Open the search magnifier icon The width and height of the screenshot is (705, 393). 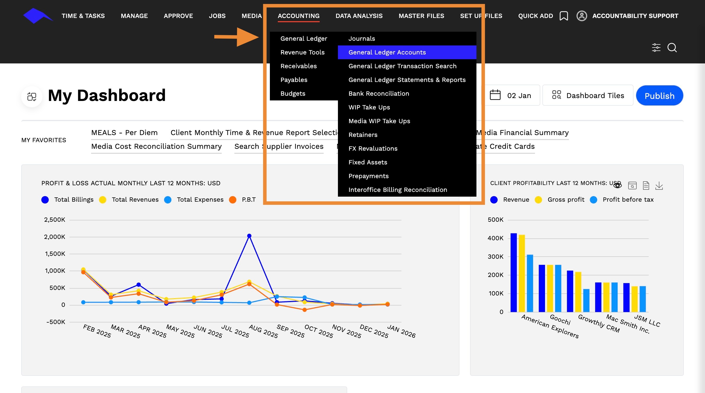coord(672,48)
